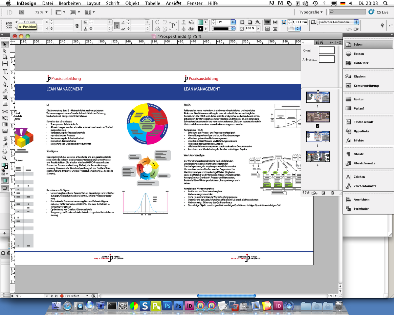Open the Pathfinder panel
The width and height of the screenshot is (394, 315).
361,209
